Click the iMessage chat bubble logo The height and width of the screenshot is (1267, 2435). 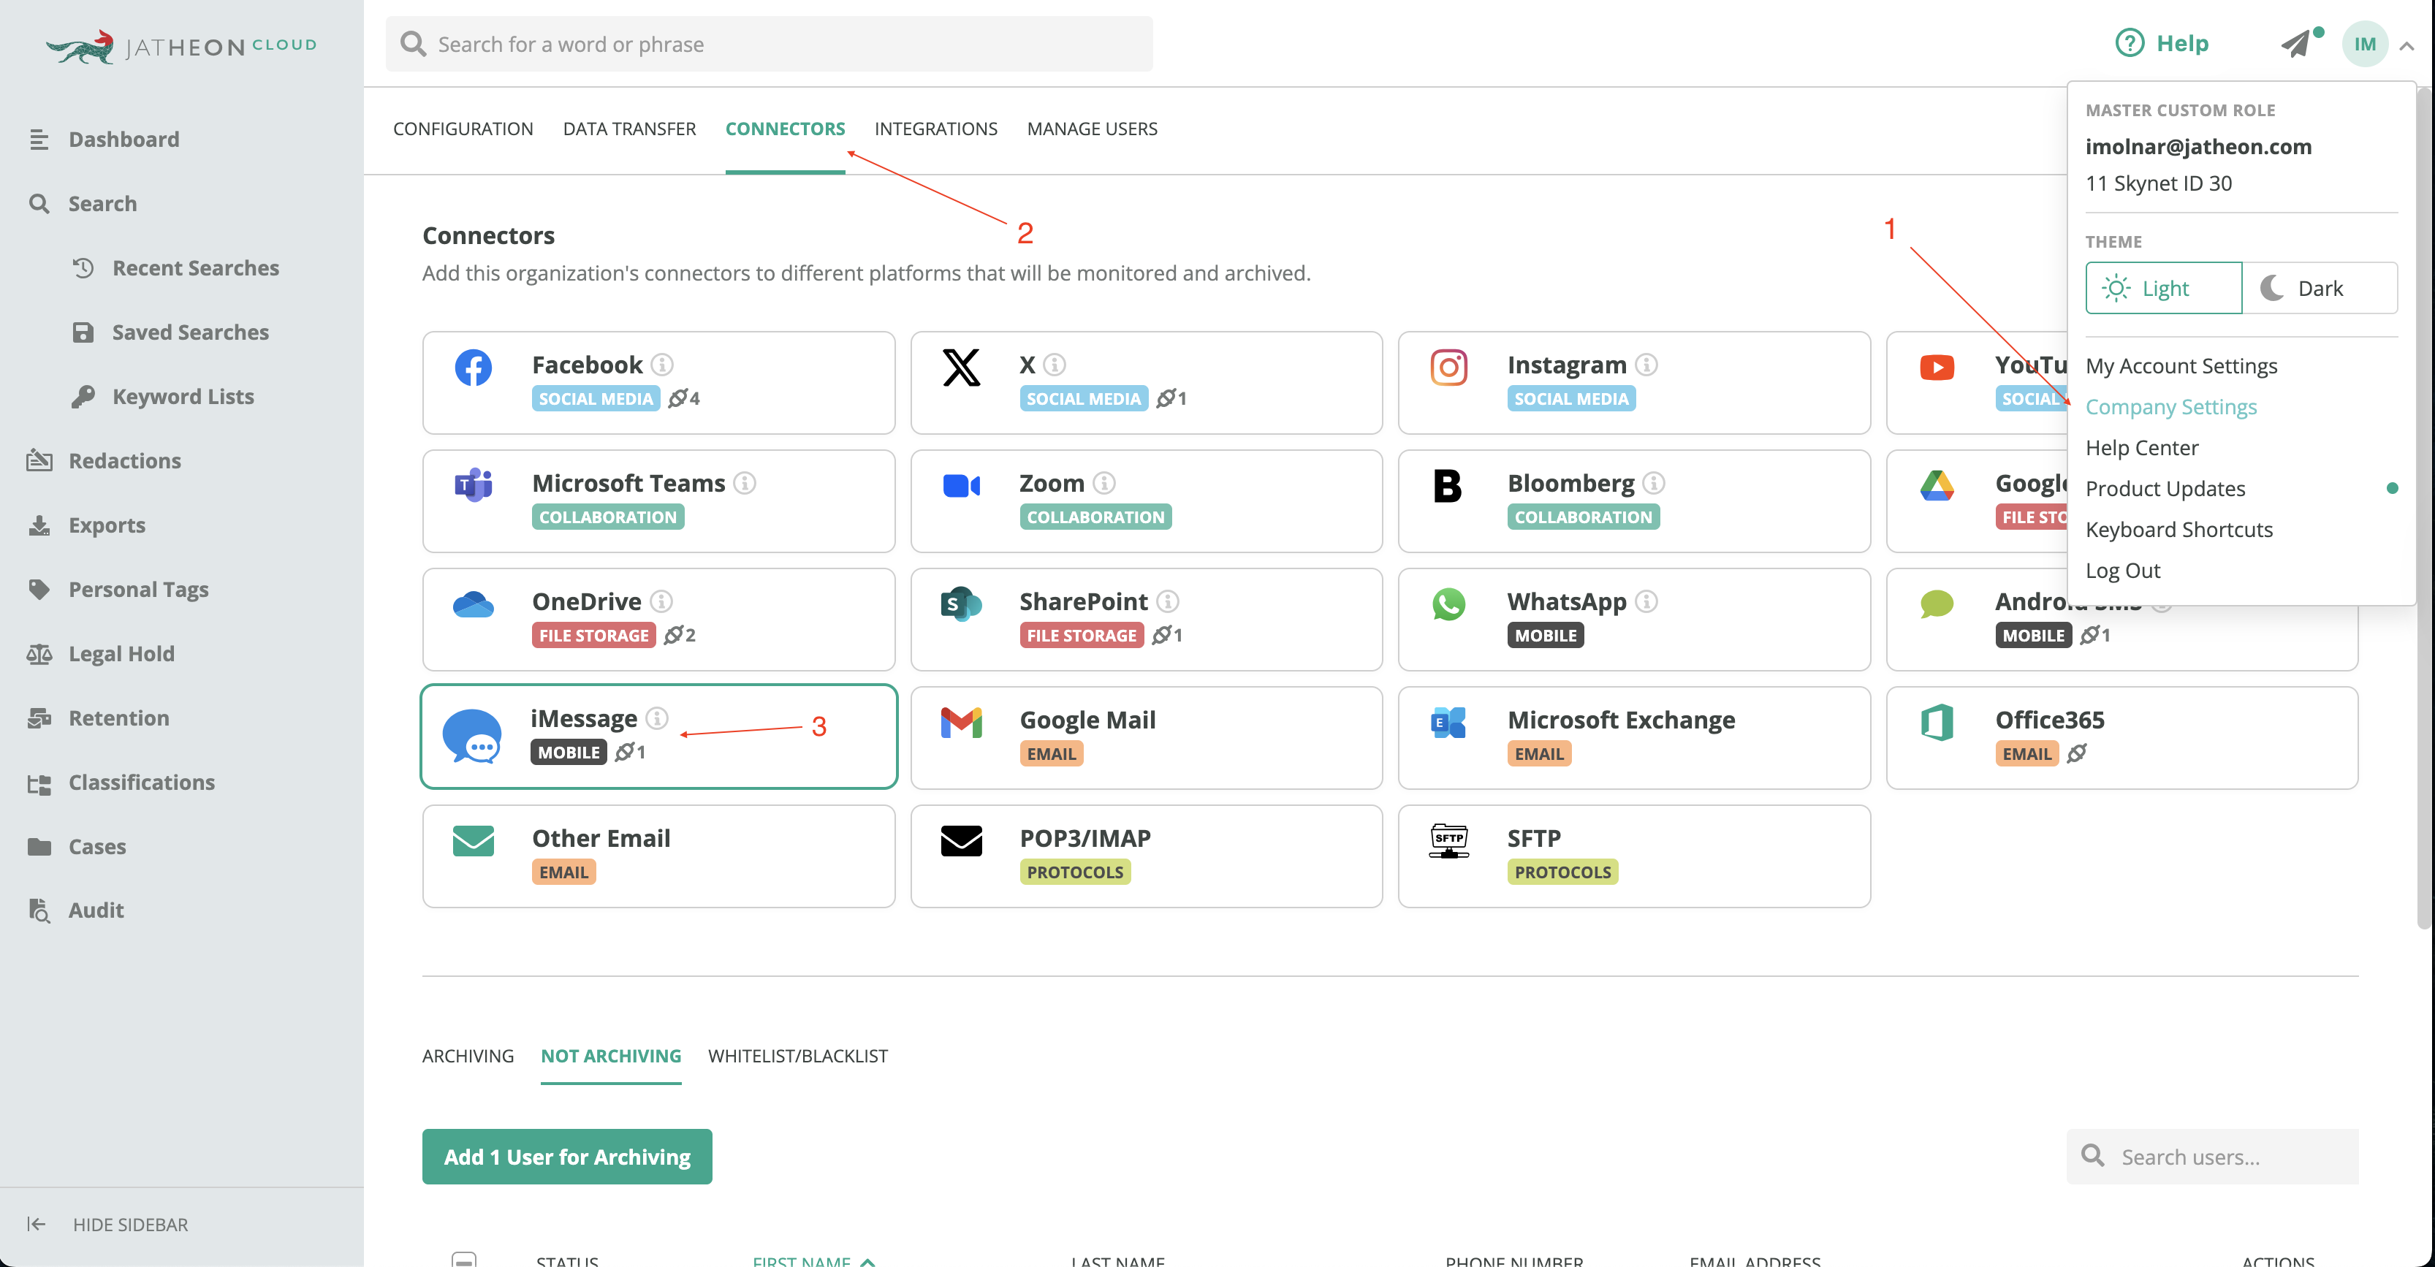click(x=471, y=735)
